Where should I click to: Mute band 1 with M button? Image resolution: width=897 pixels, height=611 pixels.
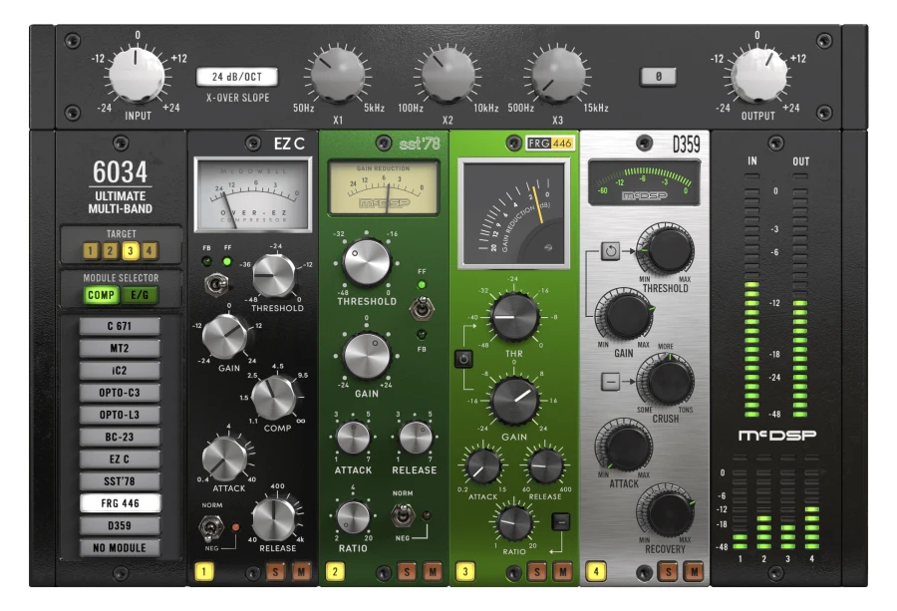[x=301, y=571]
